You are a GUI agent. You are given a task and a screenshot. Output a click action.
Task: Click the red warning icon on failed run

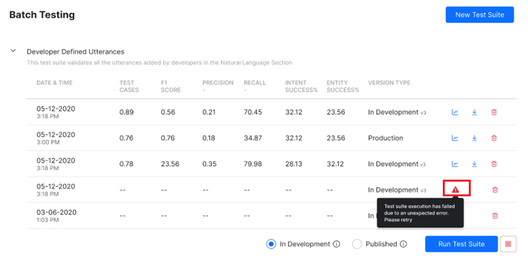(455, 190)
